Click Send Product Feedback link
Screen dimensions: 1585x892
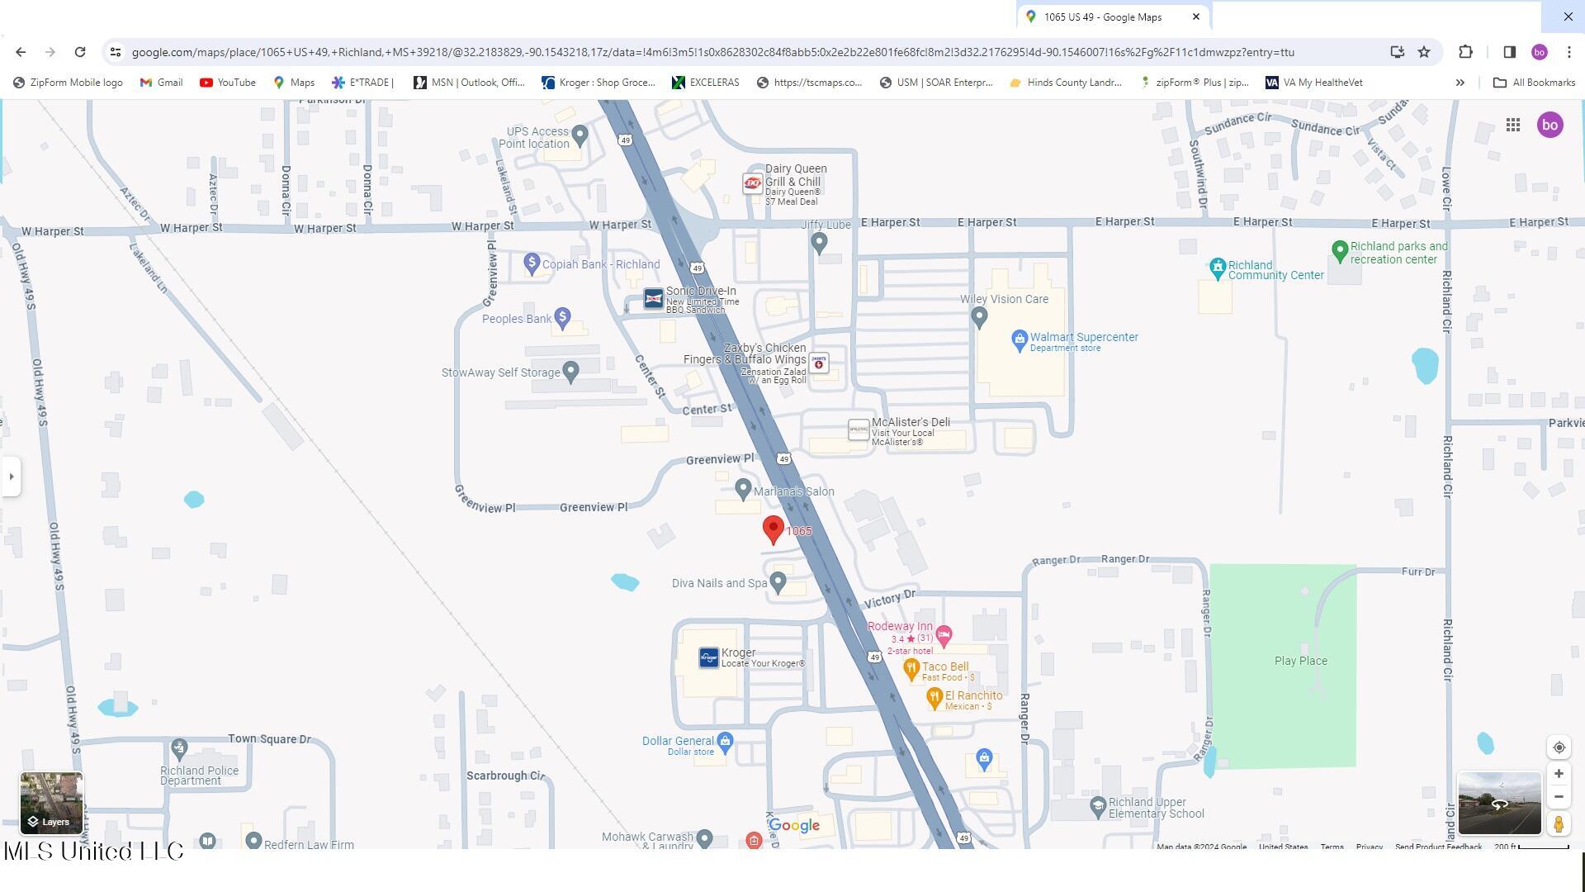click(1437, 847)
